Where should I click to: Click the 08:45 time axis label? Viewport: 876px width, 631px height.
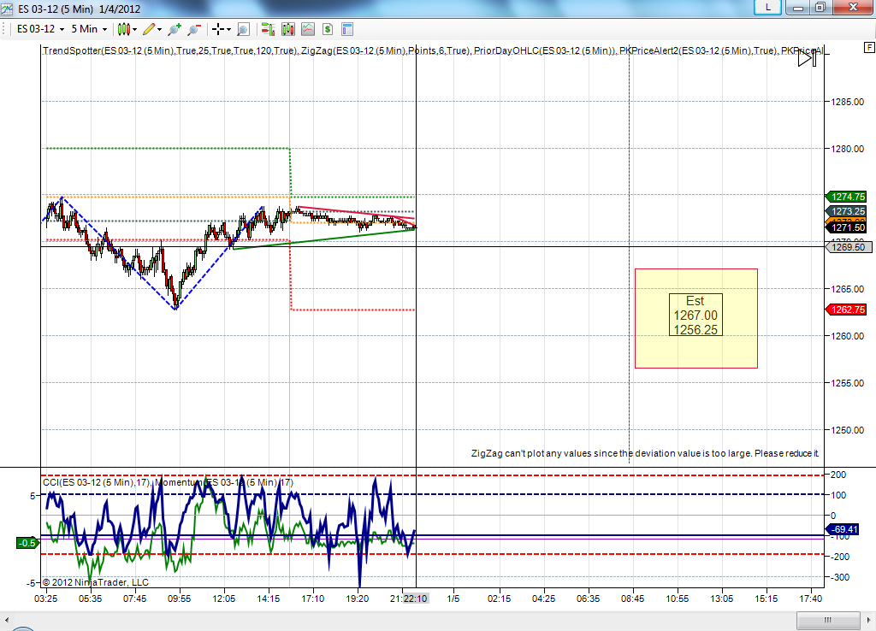coord(632,599)
